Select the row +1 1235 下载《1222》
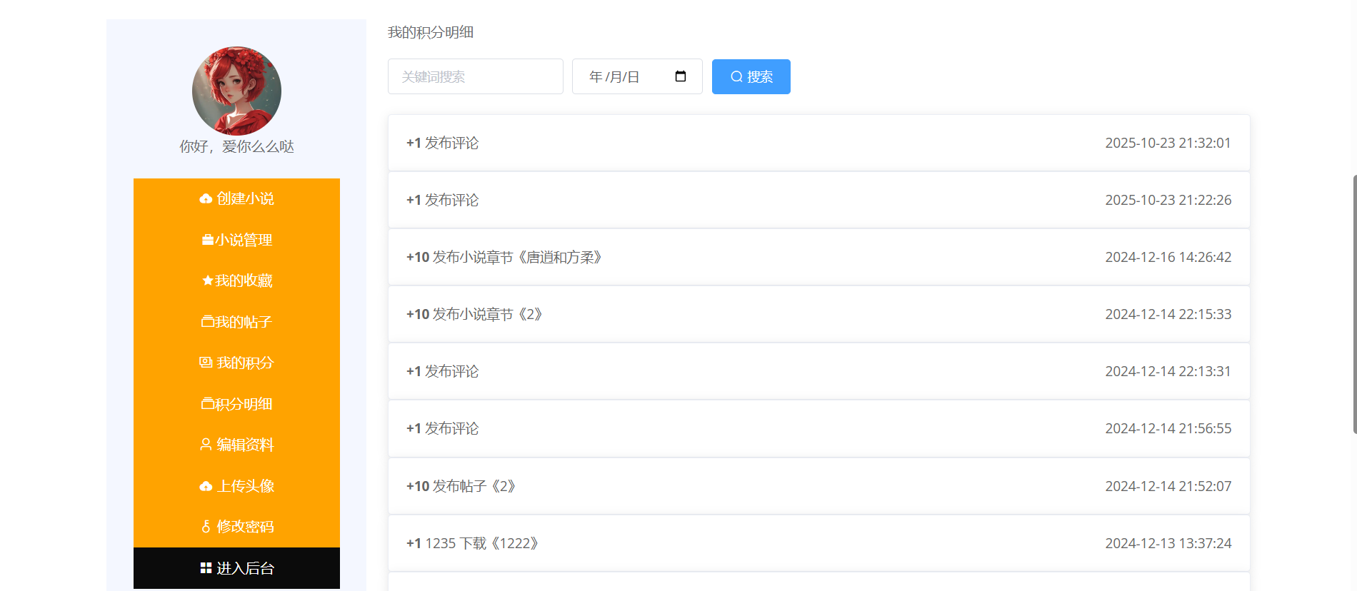Screen dimensions: 1357x591 819,543
